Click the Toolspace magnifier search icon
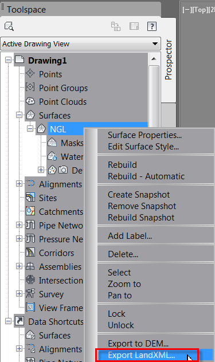This screenshot has height=362, width=215. (9, 26)
